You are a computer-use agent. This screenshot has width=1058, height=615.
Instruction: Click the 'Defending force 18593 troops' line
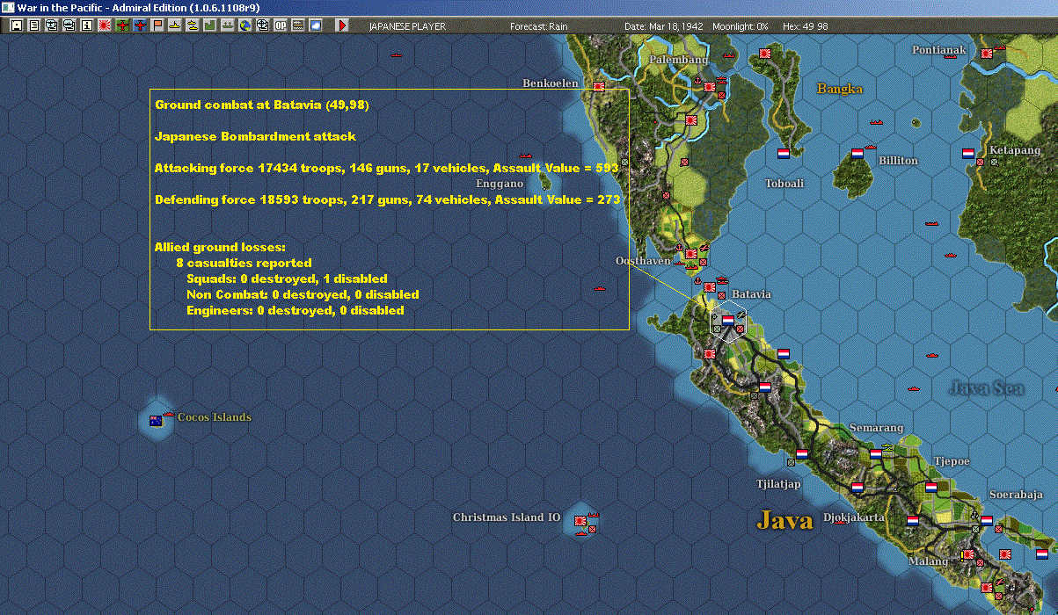point(387,199)
